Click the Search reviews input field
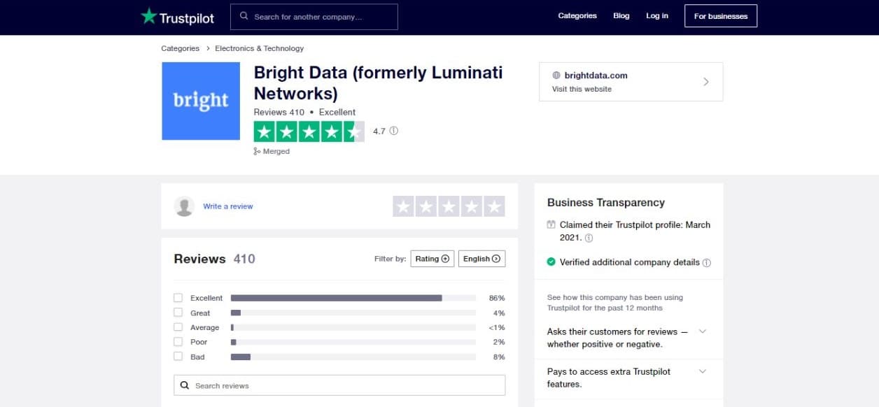This screenshot has height=407, width=879. 339,385
